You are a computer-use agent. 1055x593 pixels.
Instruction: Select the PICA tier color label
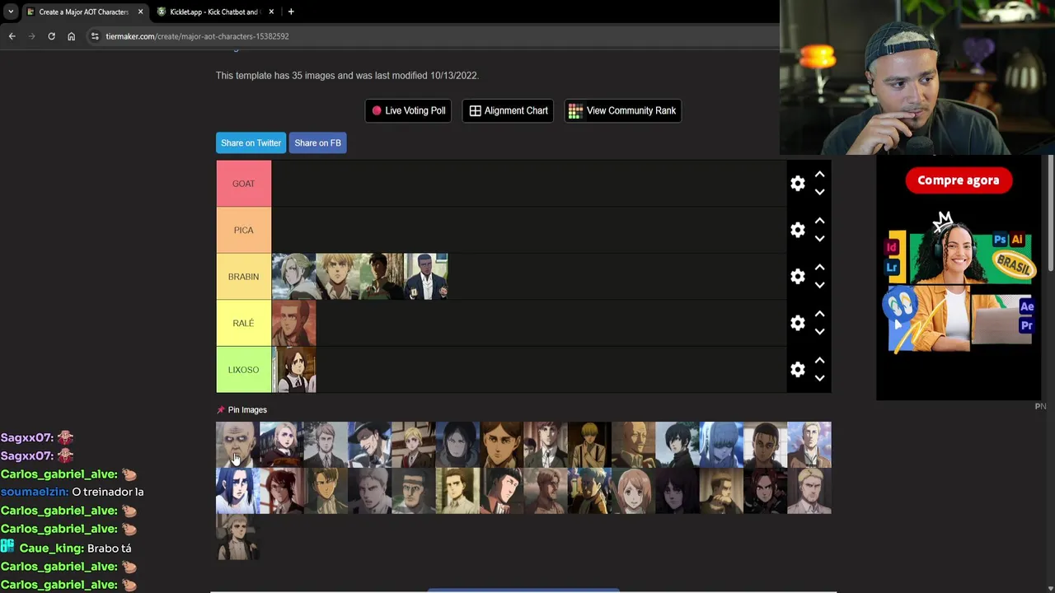tap(243, 230)
